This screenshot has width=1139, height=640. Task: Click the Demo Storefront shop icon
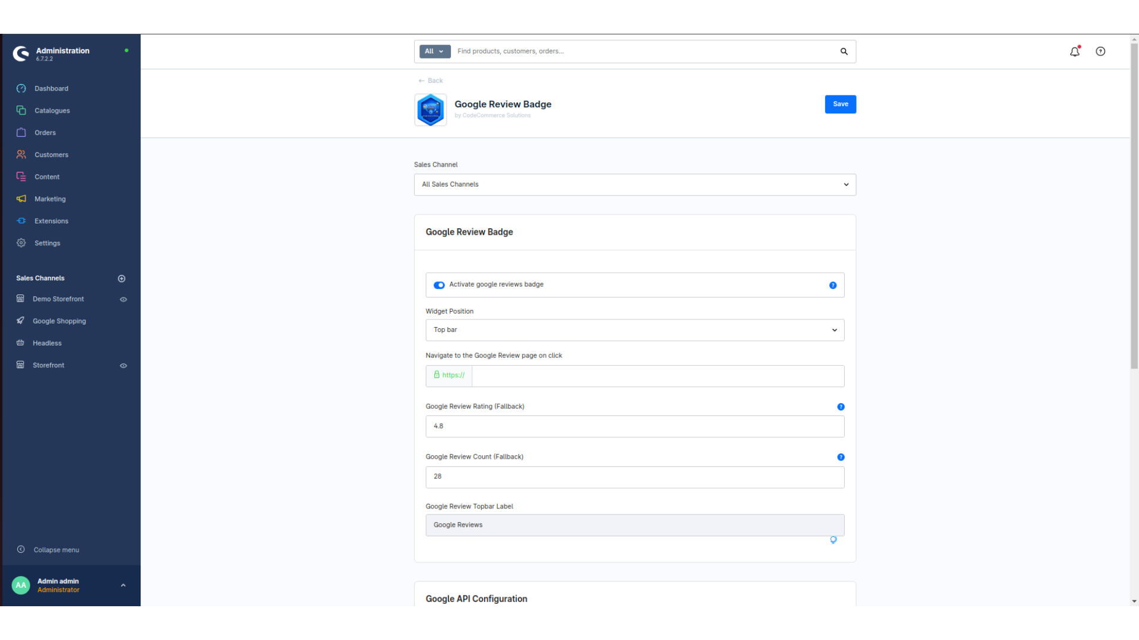coord(20,299)
